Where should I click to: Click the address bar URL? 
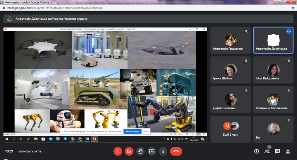point(55,8)
